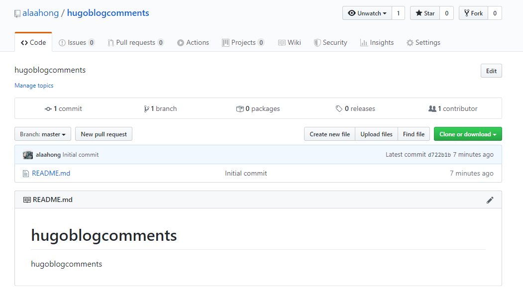523x296 pixels.
Task: Go to the Security tab
Action: pyautogui.click(x=330, y=42)
